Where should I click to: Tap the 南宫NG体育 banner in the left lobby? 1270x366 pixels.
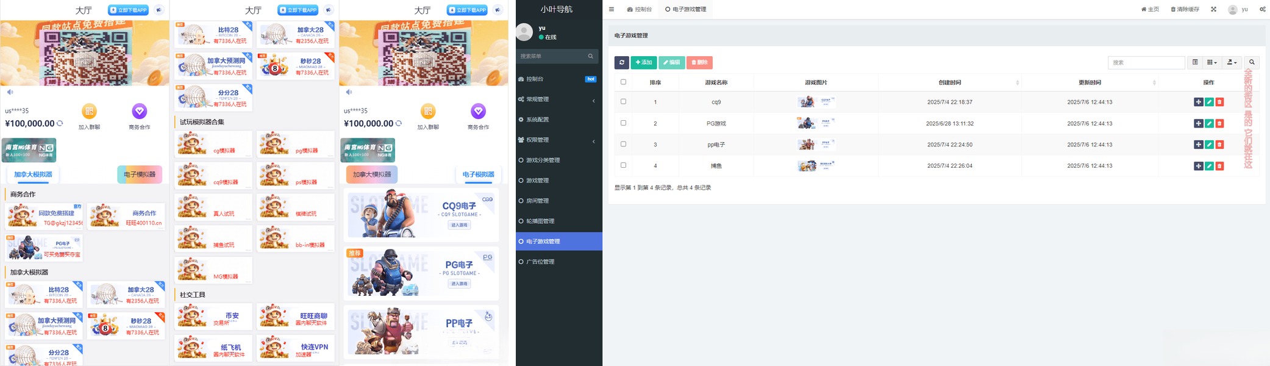click(29, 149)
